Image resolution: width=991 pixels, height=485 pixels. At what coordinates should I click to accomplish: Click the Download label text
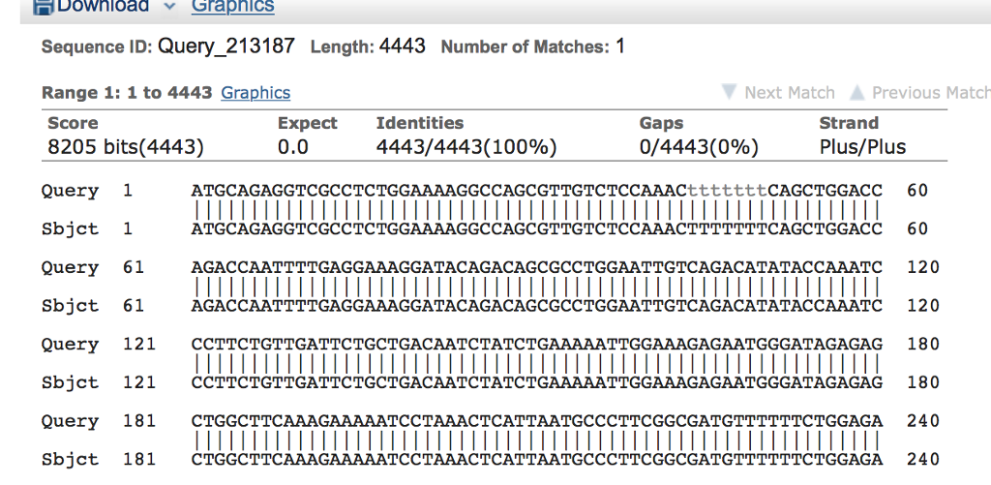point(104,7)
